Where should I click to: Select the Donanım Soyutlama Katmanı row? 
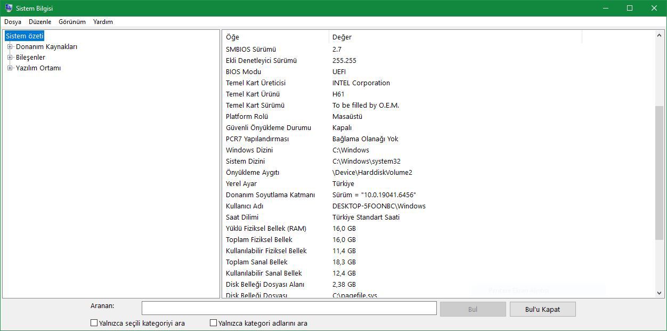coord(438,195)
